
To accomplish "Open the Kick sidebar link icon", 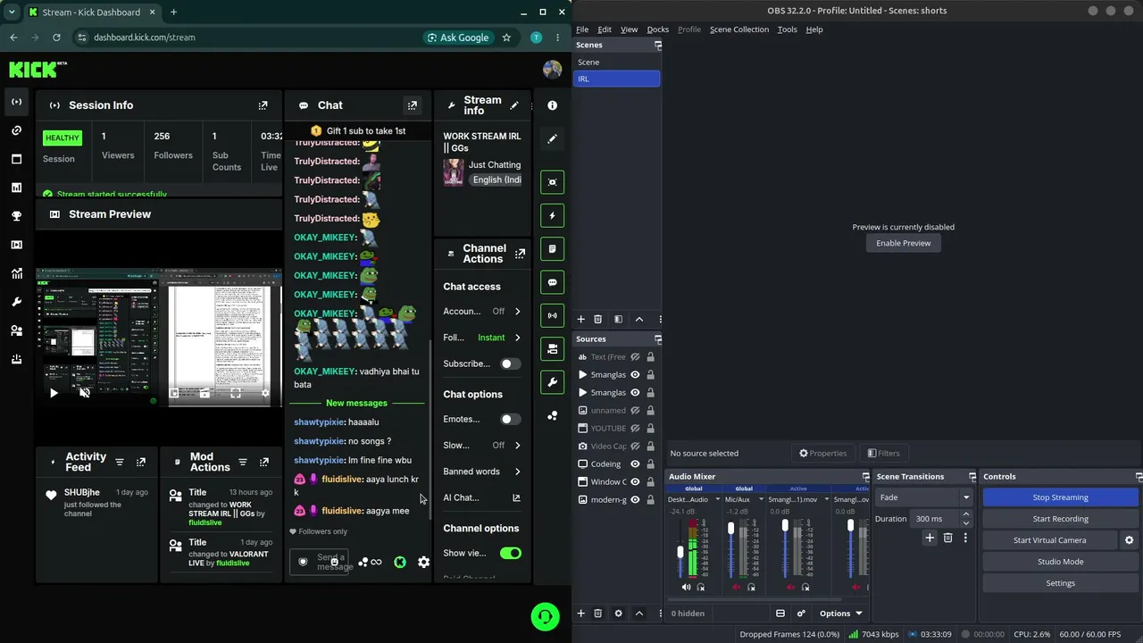I will pyautogui.click(x=16, y=130).
